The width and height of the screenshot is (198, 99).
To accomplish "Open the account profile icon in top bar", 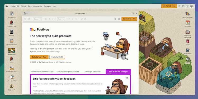I will pyautogui.click(x=191, y=6).
